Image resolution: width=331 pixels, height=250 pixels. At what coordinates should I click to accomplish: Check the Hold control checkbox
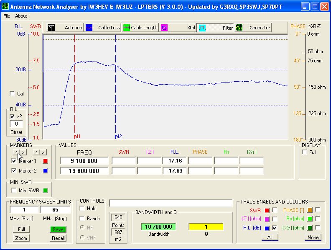point(82,209)
